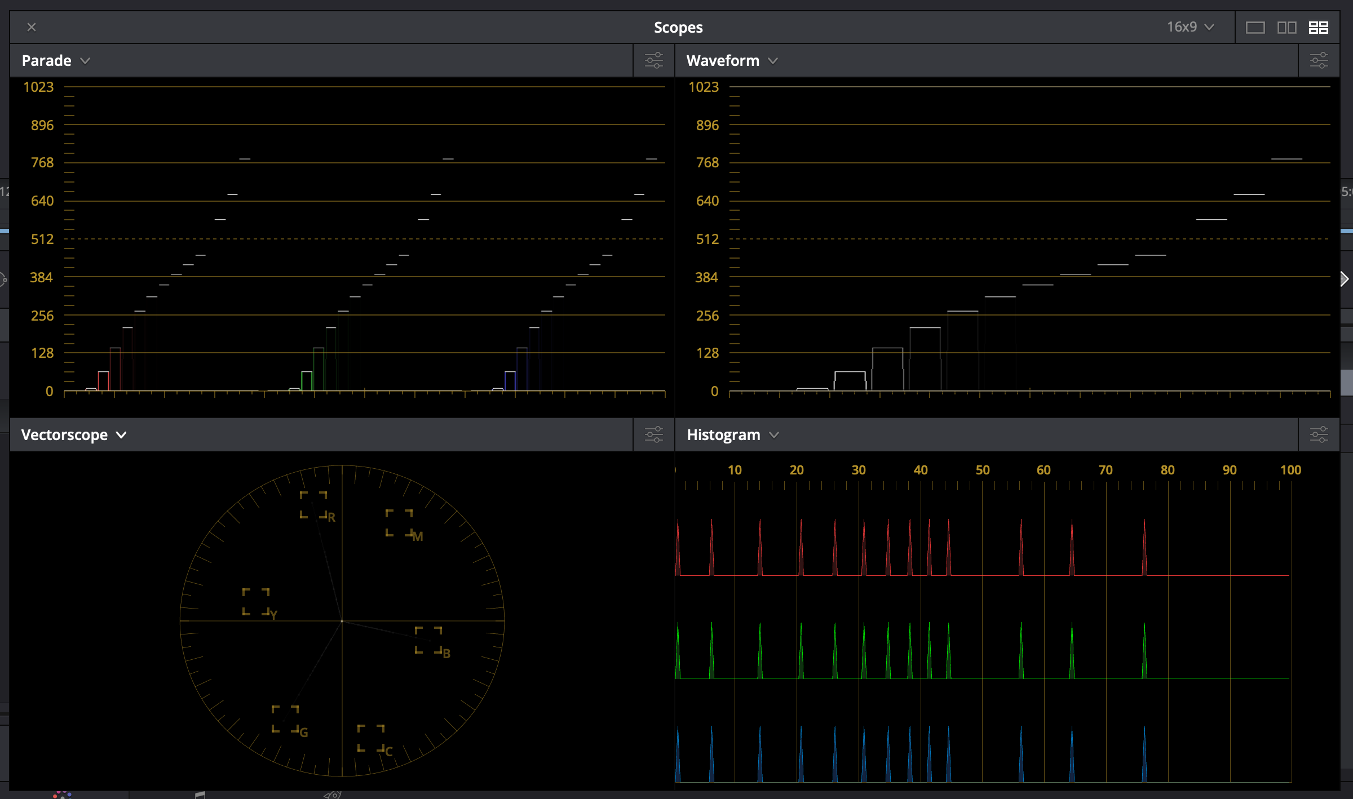Open the Vectorscope type dropdown
Viewport: 1353px width, 799px height.
click(x=73, y=434)
